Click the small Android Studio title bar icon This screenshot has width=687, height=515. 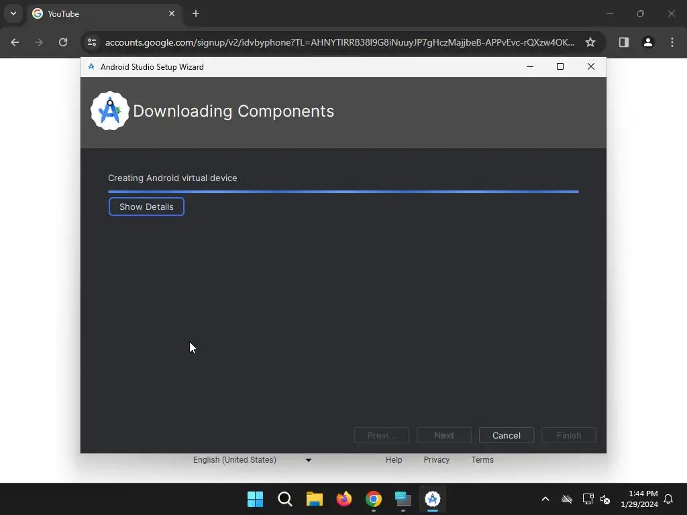[91, 66]
